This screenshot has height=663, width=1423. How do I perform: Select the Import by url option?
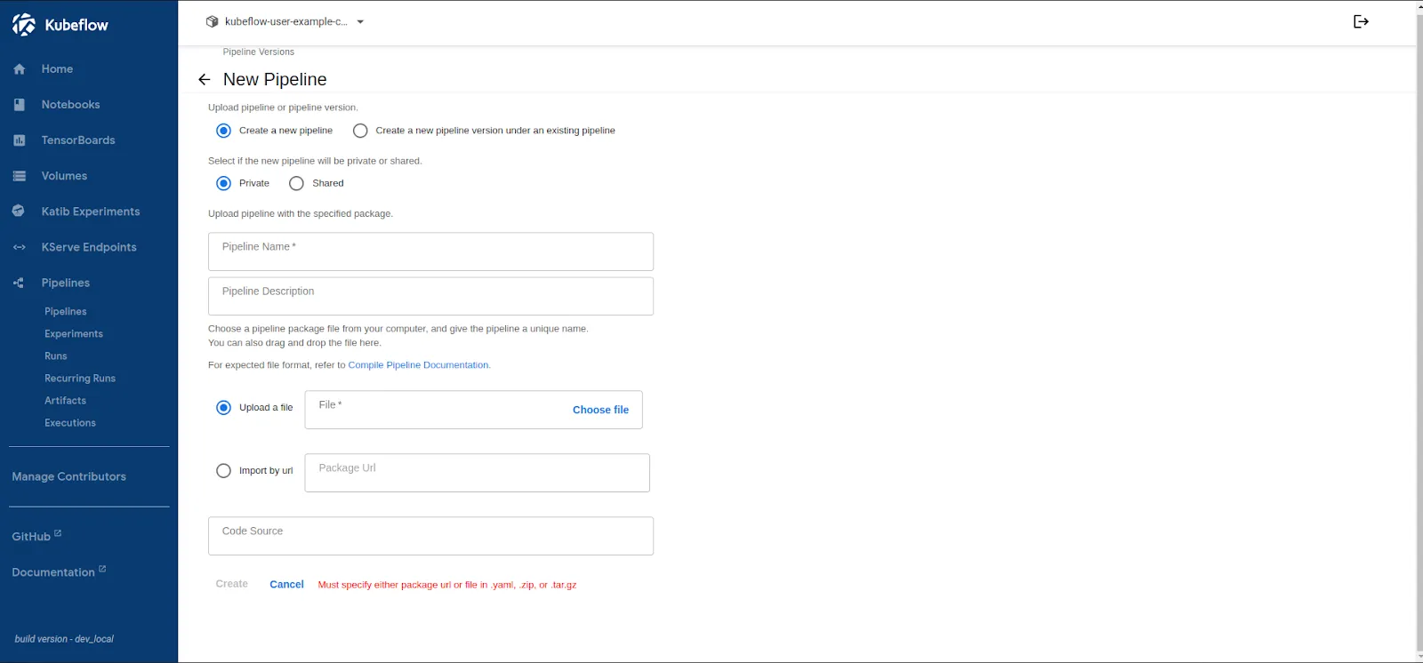224,471
